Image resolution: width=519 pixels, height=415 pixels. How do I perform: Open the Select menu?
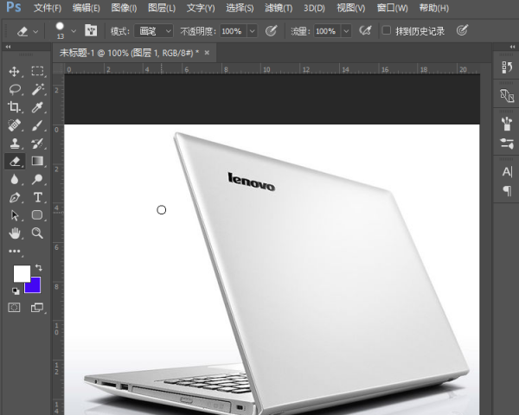click(240, 8)
